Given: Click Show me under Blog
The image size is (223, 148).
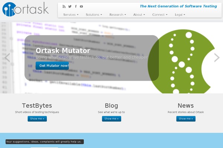Looking at the screenshot, I should [x=111, y=119].
